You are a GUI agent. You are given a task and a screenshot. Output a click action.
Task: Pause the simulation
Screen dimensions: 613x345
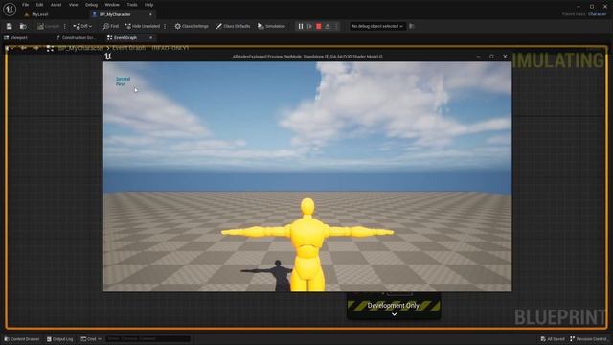pyautogui.click(x=301, y=26)
